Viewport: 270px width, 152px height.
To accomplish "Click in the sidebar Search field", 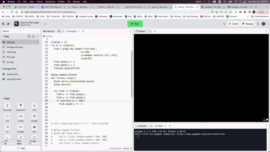I will pos(21,31).
